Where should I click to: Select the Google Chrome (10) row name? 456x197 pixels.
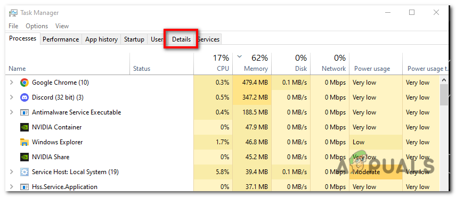(x=60, y=83)
